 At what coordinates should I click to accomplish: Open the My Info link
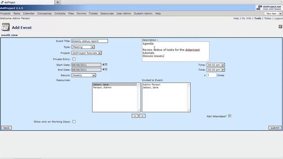[x=247, y=19]
